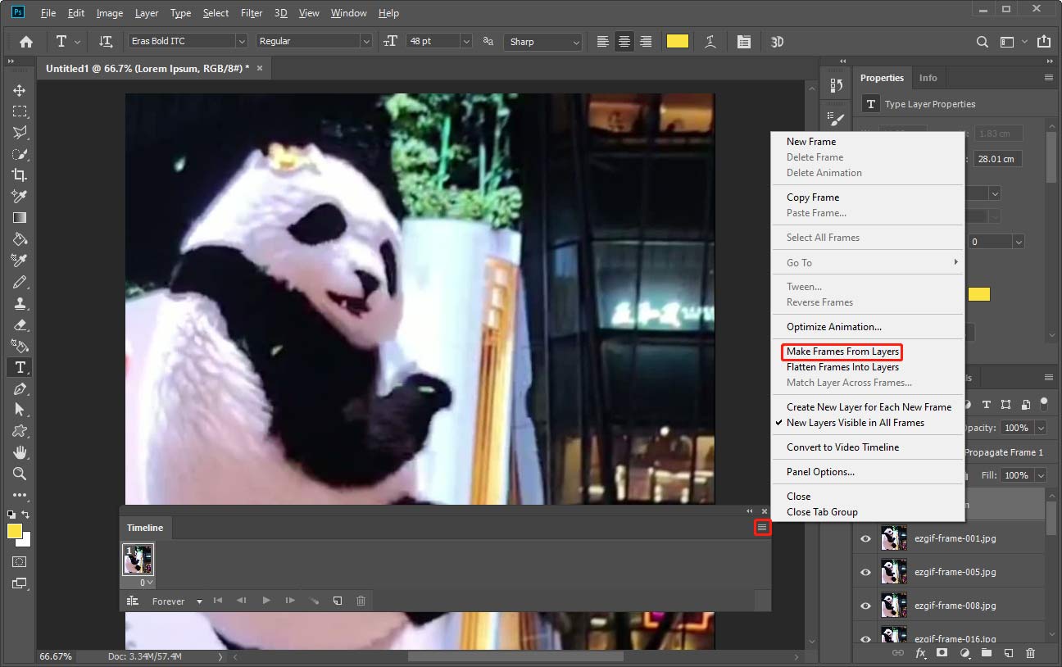Click the Timeline panel menu icon

[x=762, y=528]
